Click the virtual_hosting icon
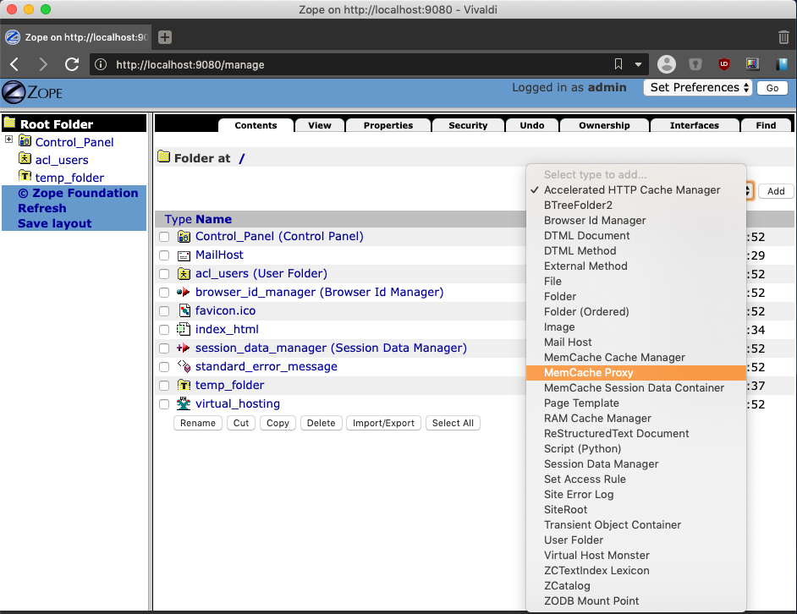Image resolution: width=797 pixels, height=614 pixels. (183, 403)
